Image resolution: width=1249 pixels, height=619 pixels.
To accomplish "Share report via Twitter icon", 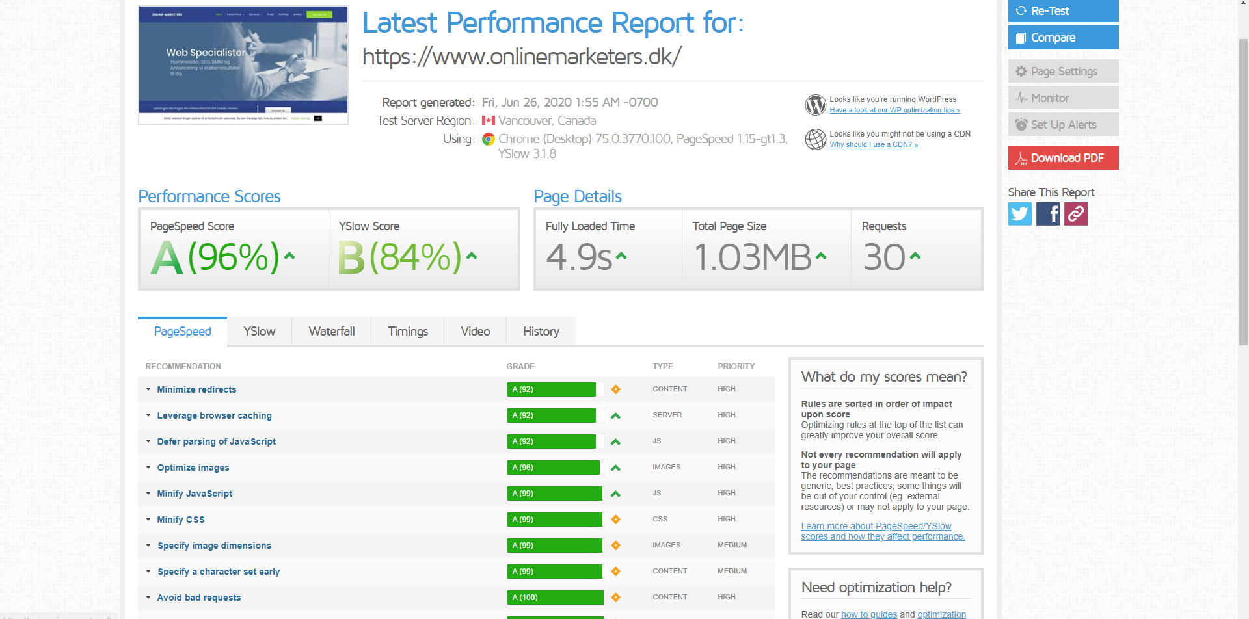I will click(1019, 214).
